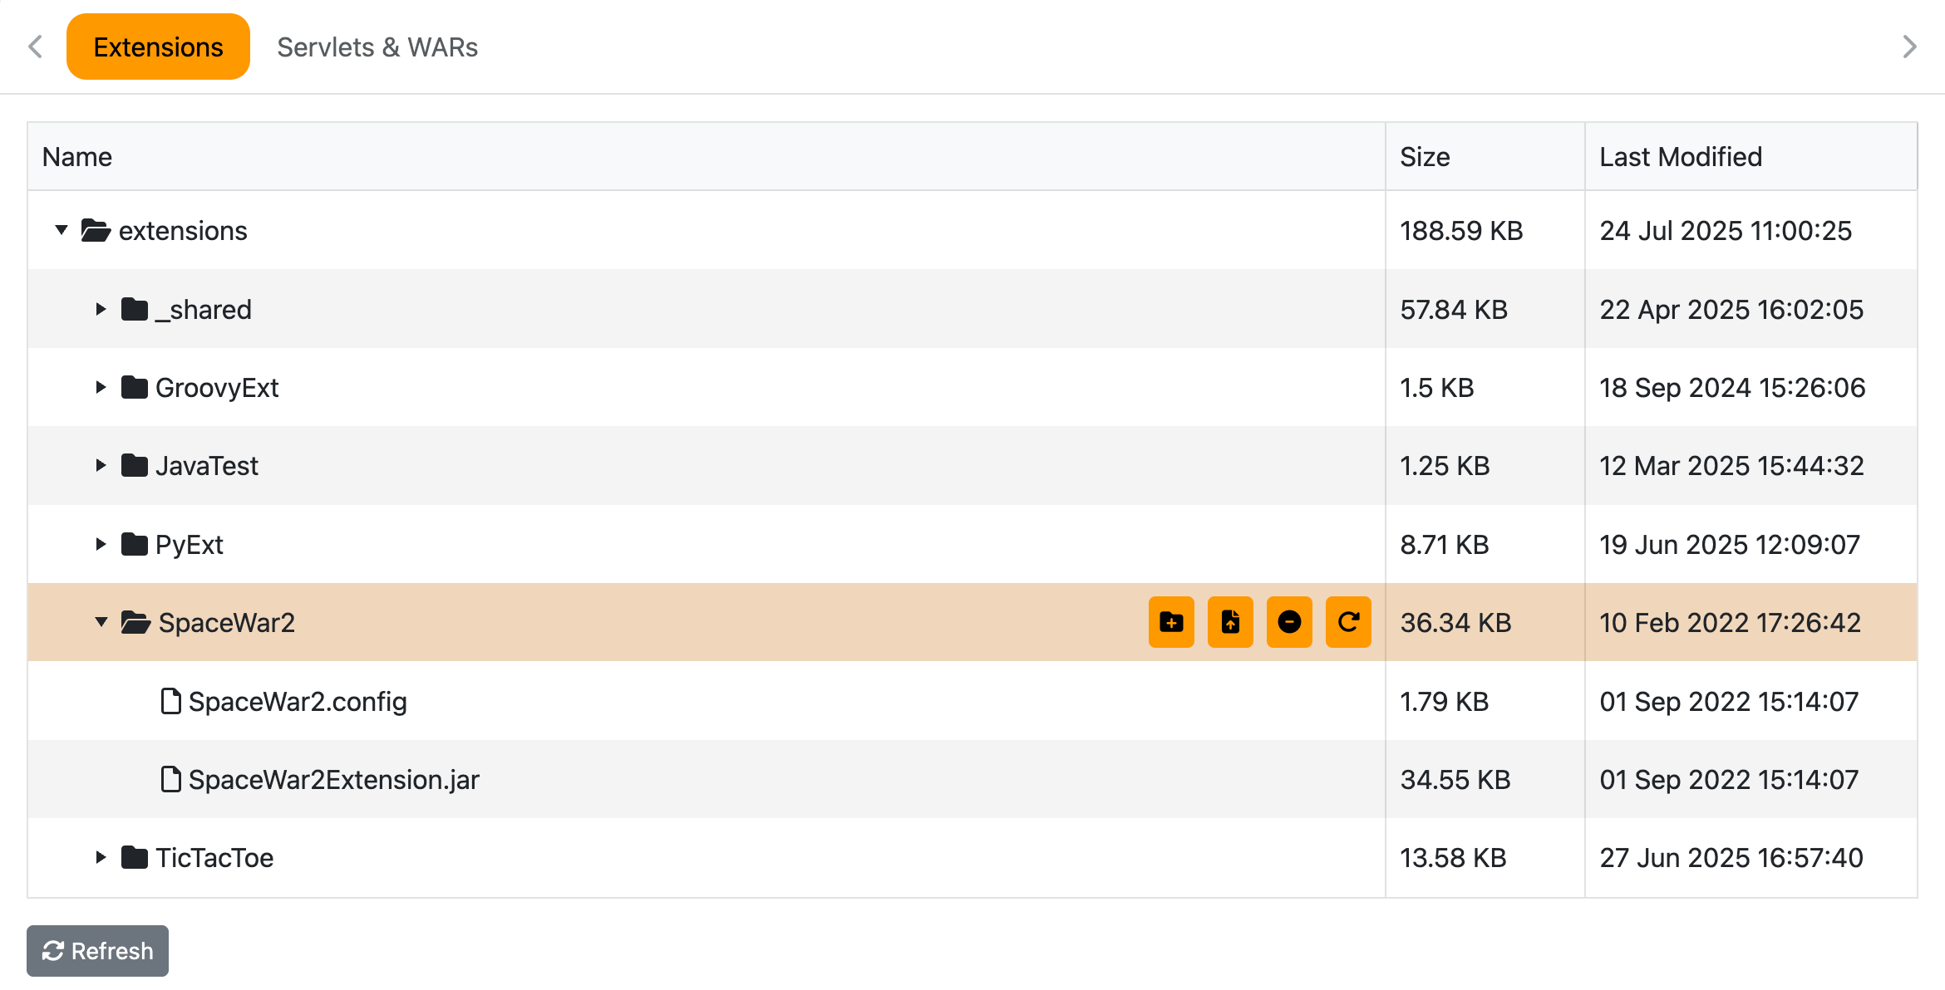
Task: Sort by the Last Modified column header
Action: [1680, 156]
